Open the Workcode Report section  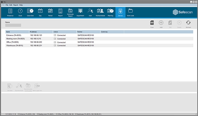(70, 12)
